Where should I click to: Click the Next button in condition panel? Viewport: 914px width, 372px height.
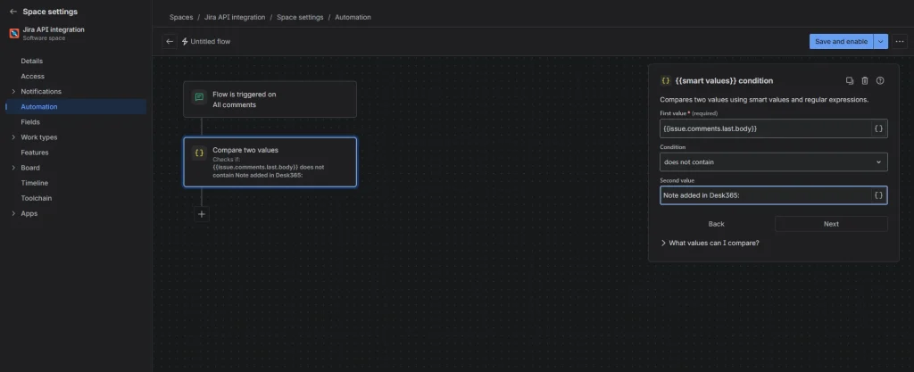(x=831, y=224)
